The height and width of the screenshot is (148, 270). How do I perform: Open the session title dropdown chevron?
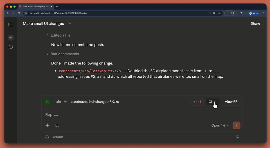[70, 24]
